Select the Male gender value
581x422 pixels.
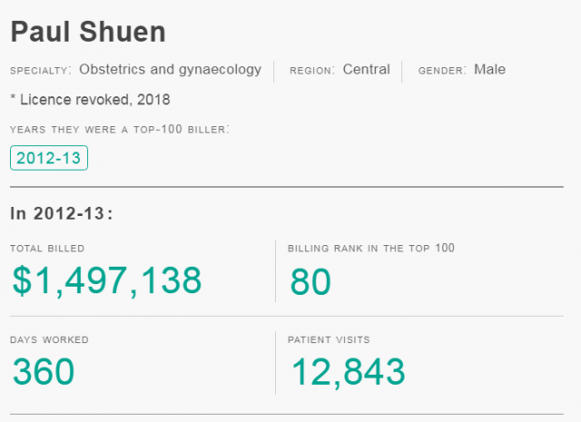(x=489, y=70)
